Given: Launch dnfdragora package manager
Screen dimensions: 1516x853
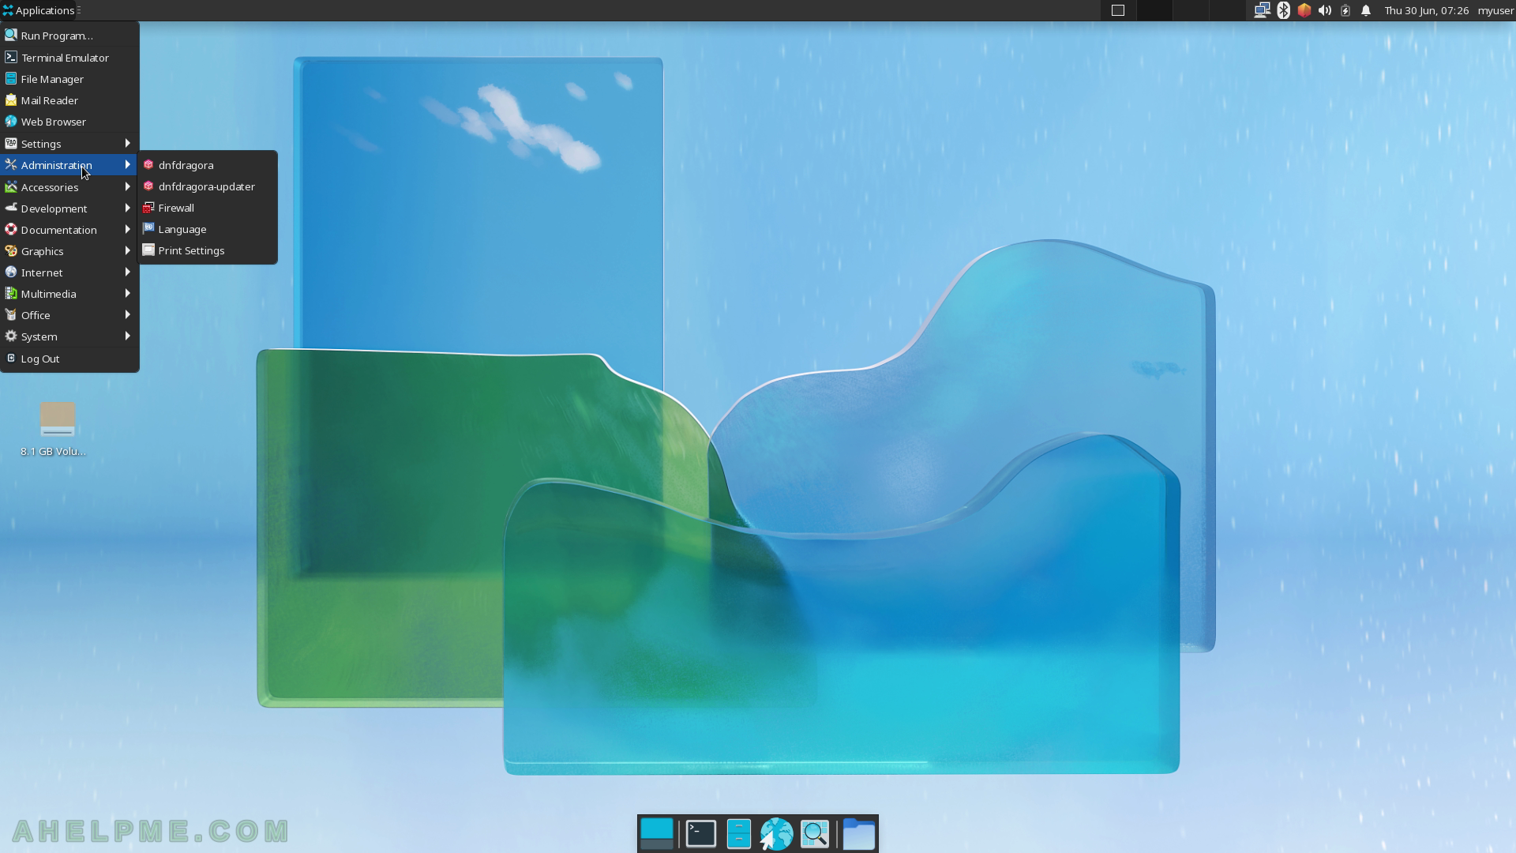Looking at the screenshot, I should point(208,165).
